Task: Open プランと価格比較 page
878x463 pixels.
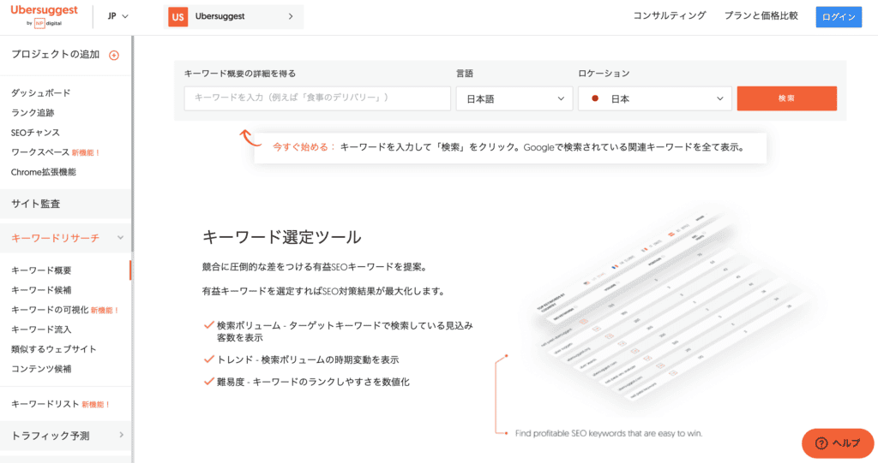Action: 761,15
